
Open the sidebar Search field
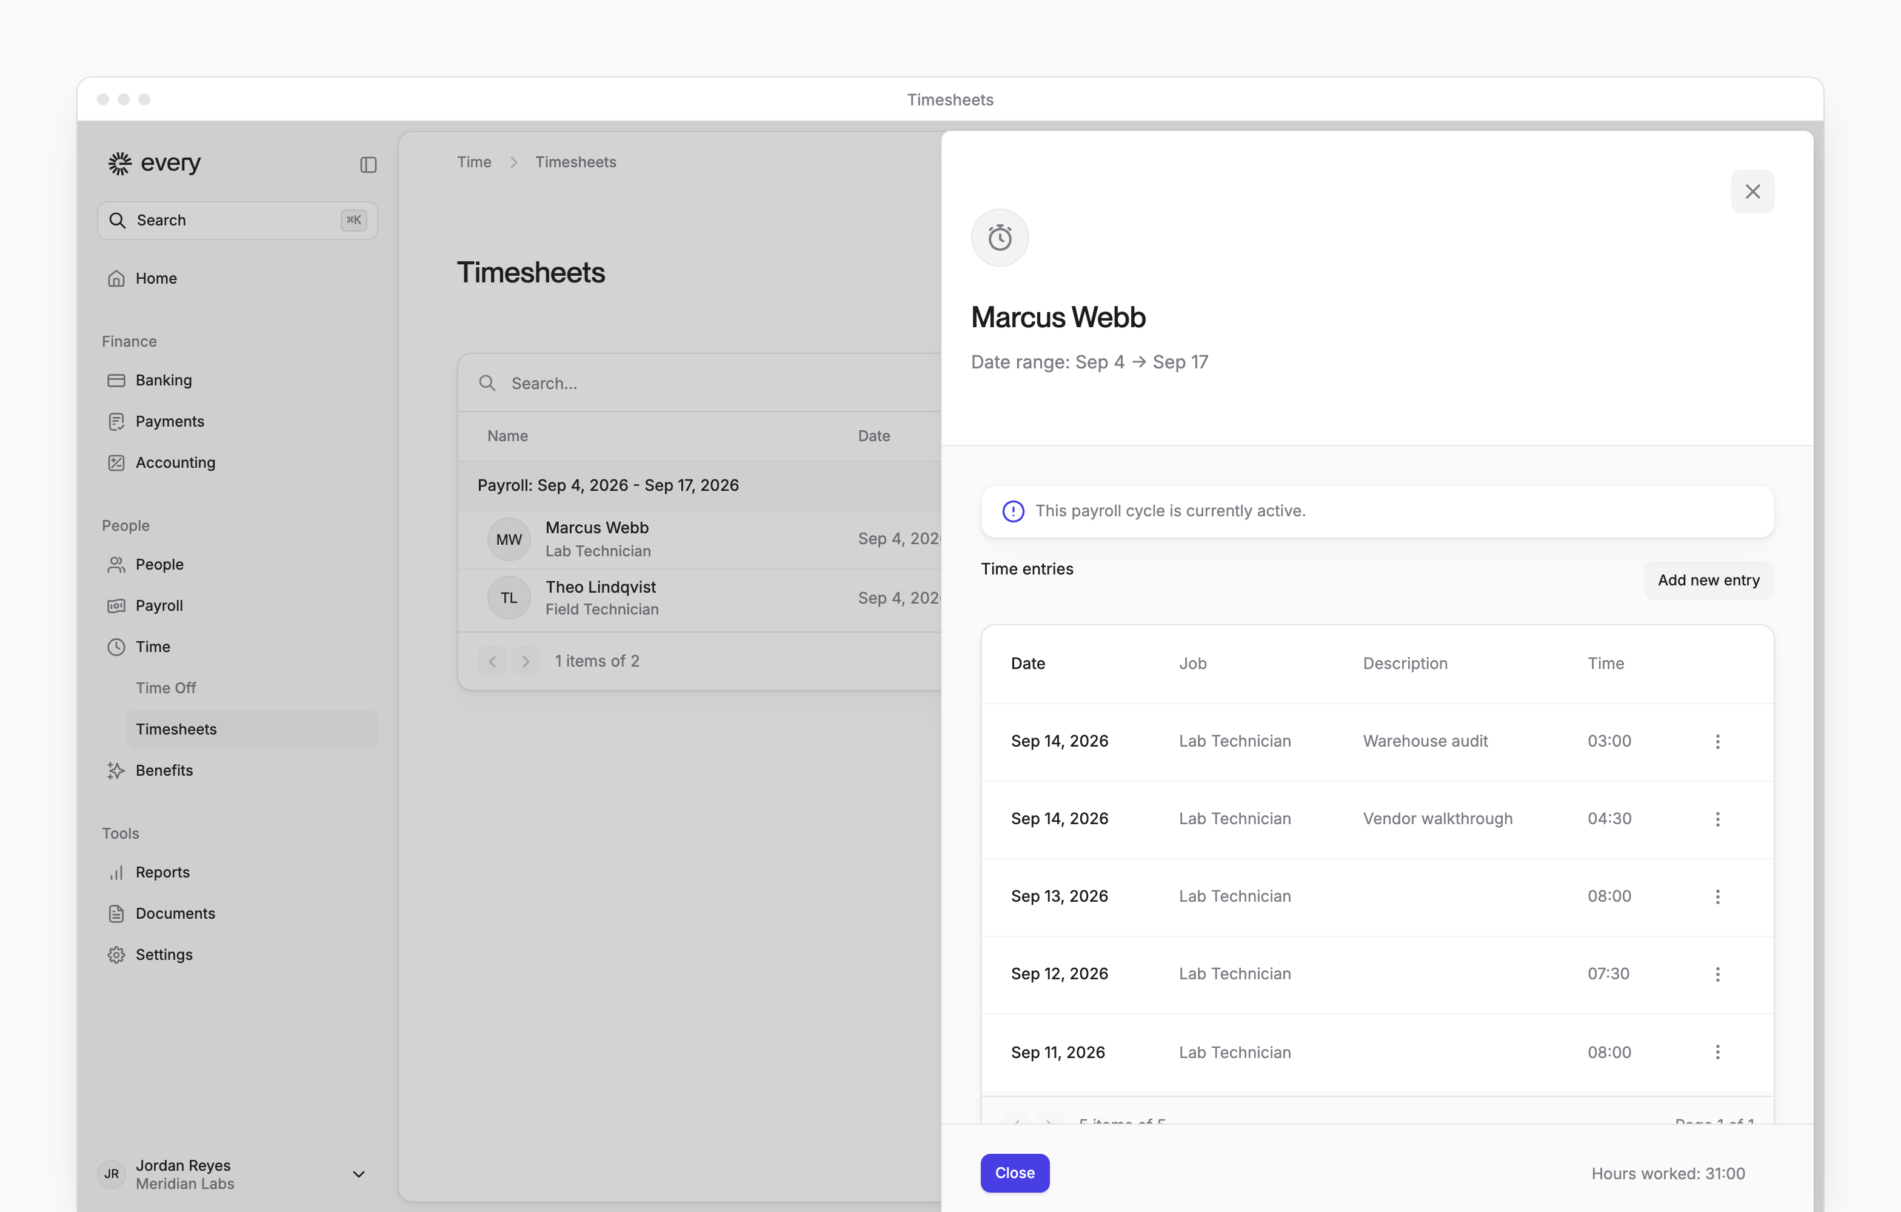pyautogui.click(x=237, y=220)
